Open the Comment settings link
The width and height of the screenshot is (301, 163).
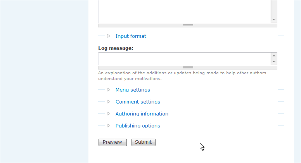click(138, 102)
